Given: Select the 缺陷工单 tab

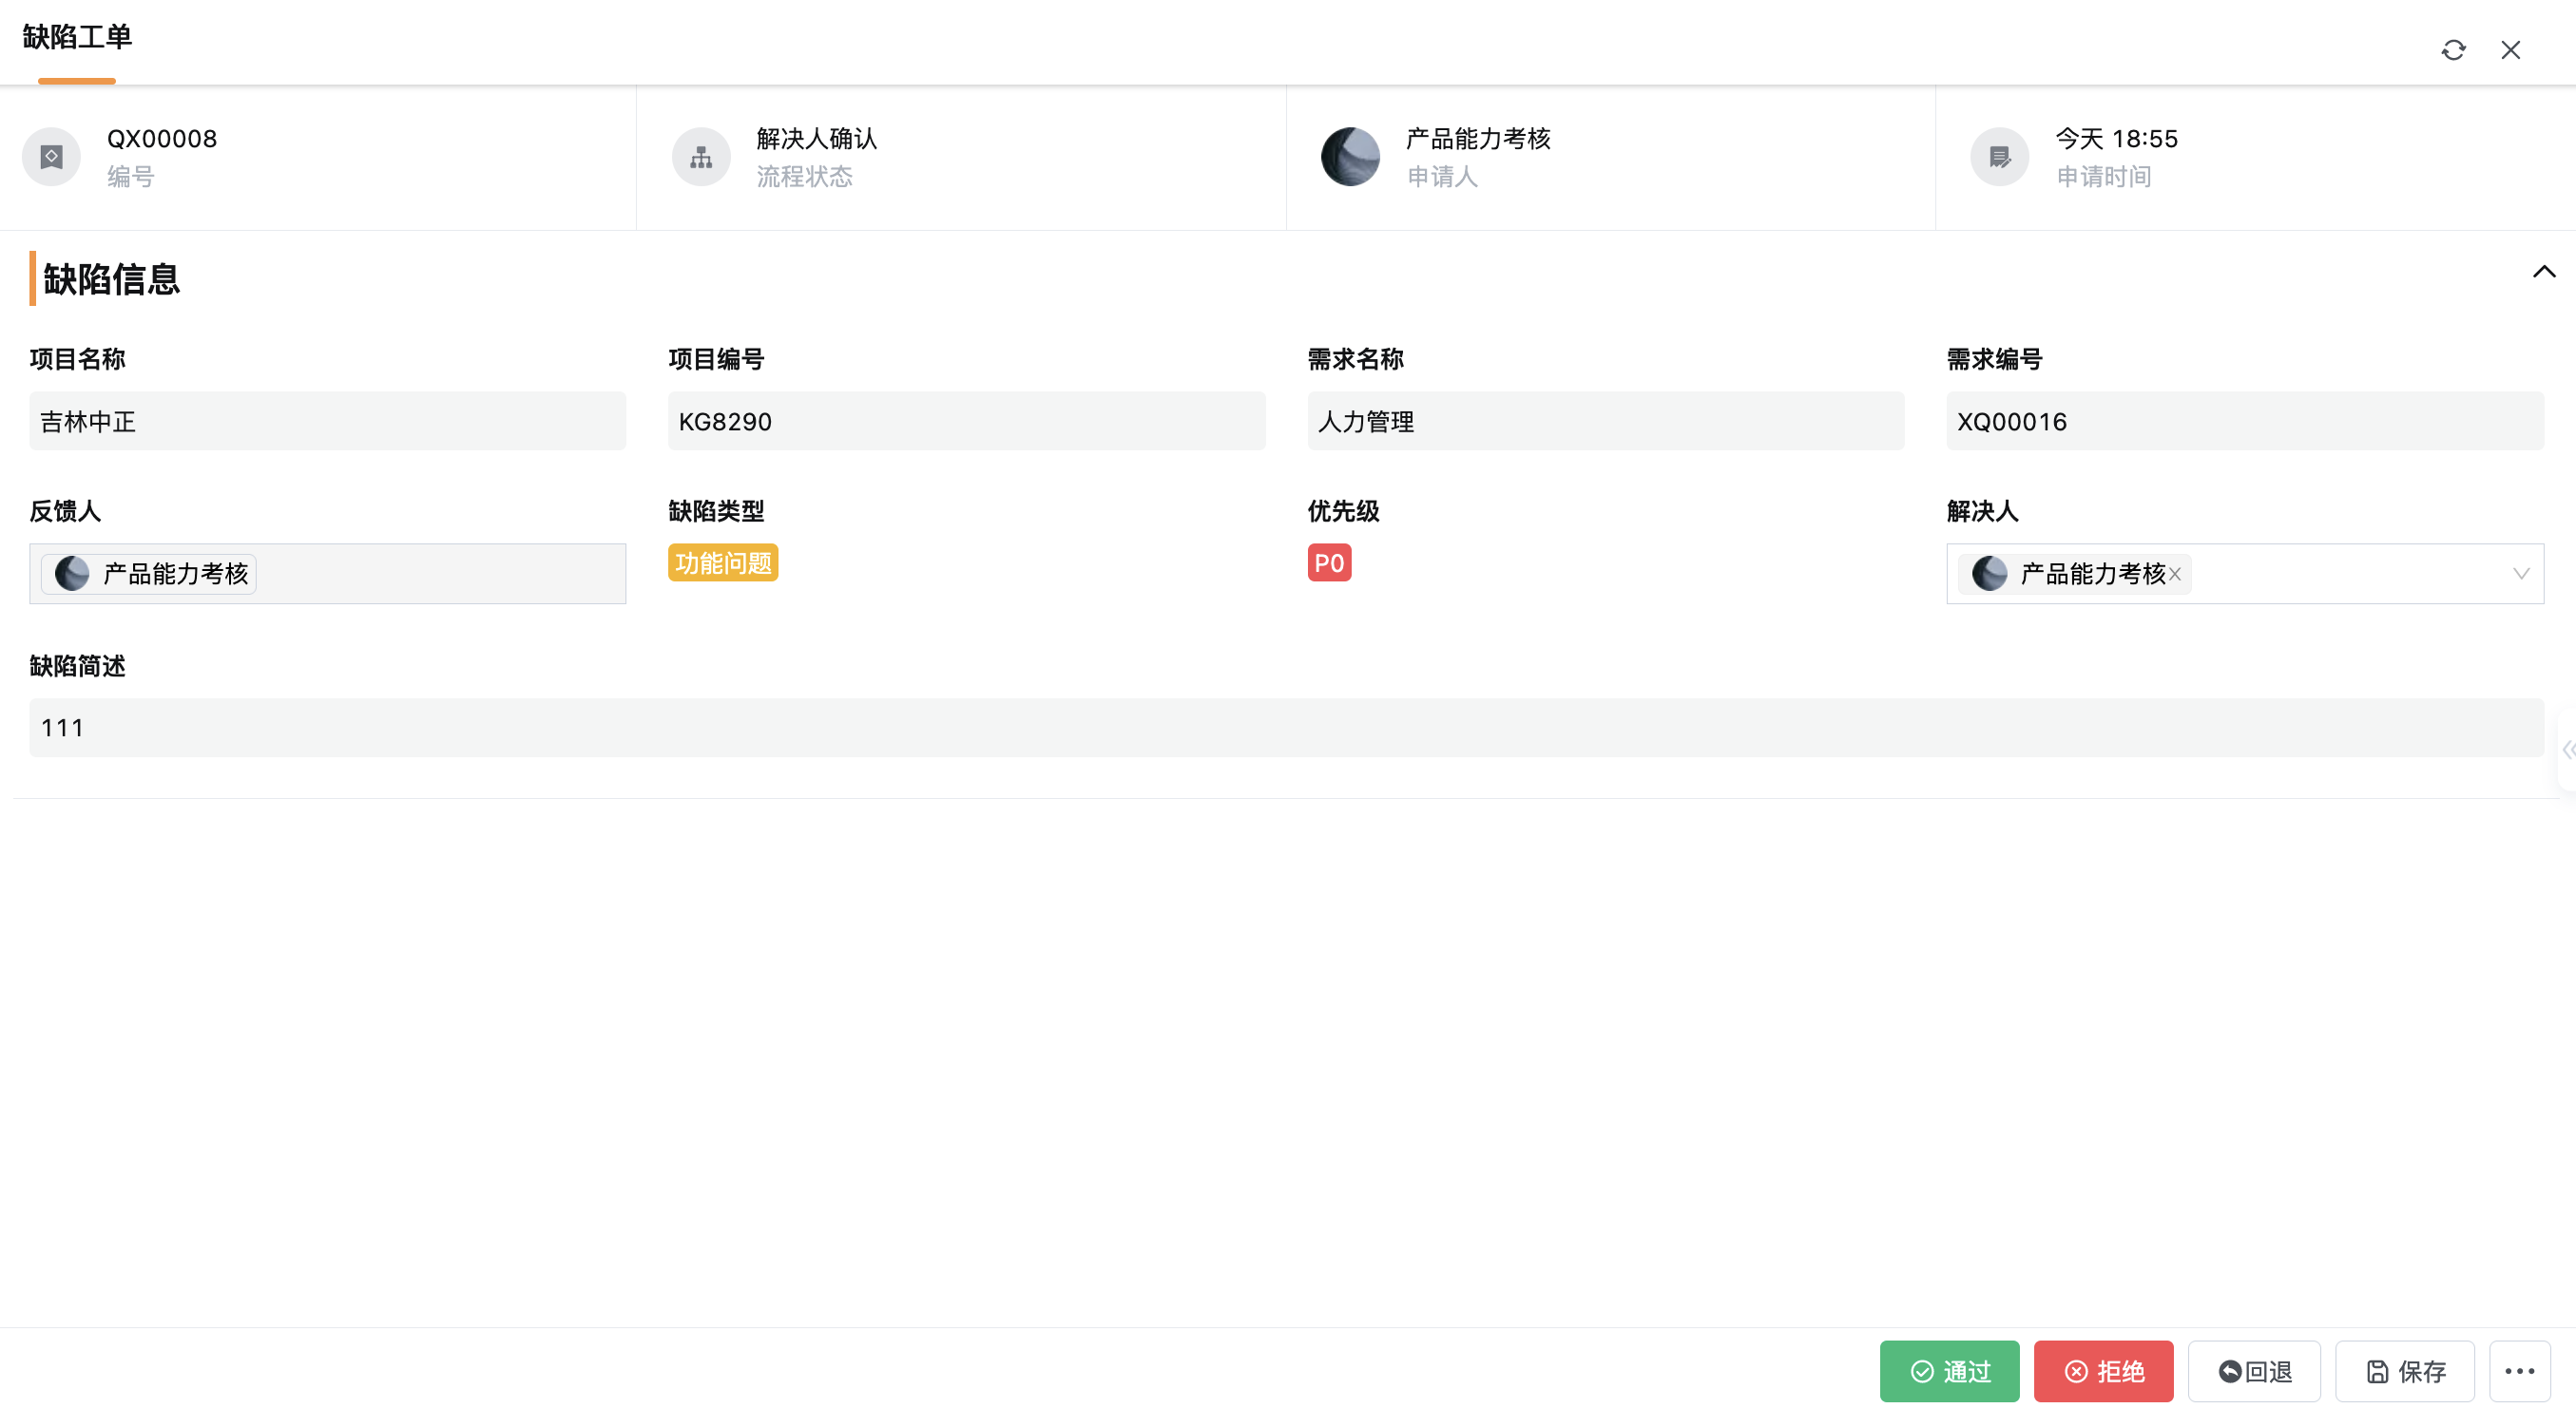Looking at the screenshot, I should (x=77, y=38).
